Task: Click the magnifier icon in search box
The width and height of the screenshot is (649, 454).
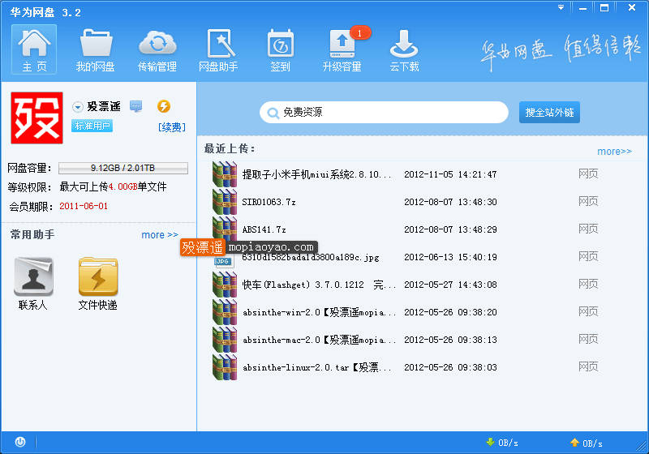Action: click(x=273, y=113)
